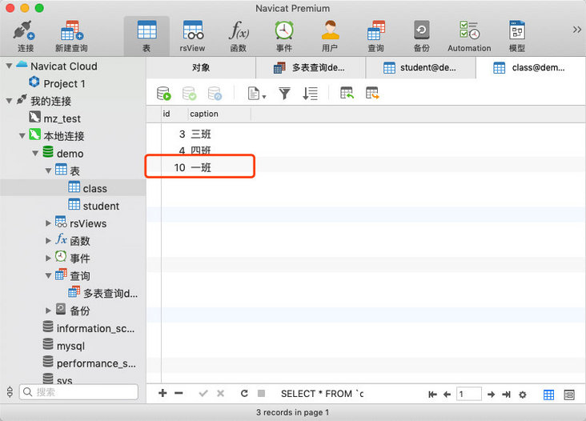Expand the 事件 tree node
The height and width of the screenshot is (421, 586).
(48, 259)
